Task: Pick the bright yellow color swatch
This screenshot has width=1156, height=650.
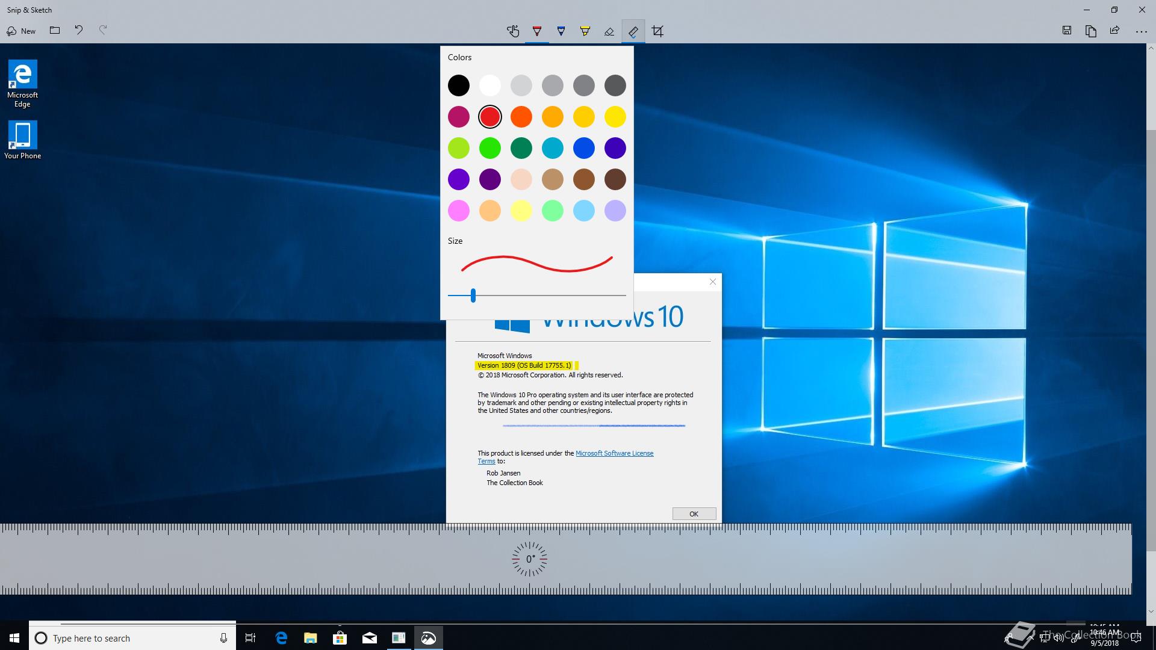Action: (x=615, y=117)
